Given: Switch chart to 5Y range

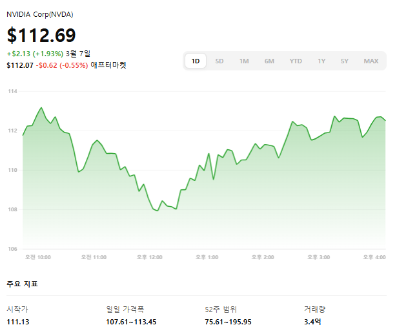Looking at the screenshot, I should 344,61.
